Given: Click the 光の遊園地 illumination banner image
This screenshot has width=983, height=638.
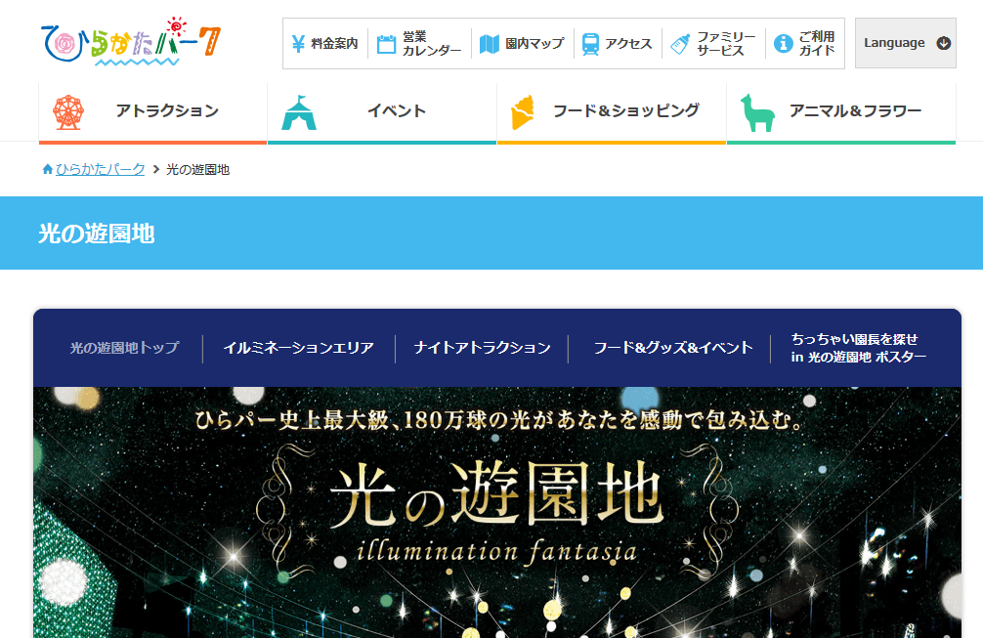Looking at the screenshot, I should 497,512.
